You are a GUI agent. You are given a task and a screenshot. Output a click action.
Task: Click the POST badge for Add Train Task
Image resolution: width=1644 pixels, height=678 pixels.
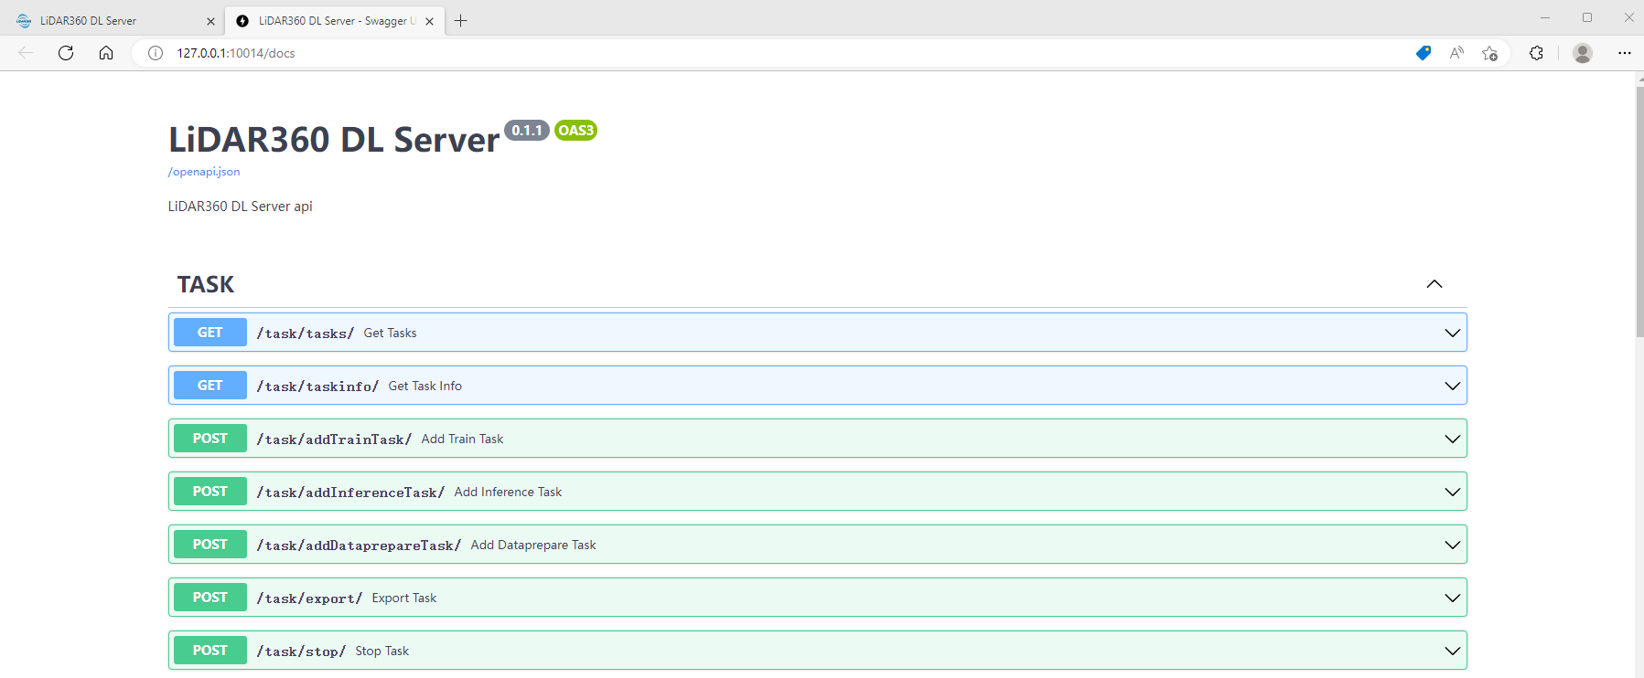(210, 439)
